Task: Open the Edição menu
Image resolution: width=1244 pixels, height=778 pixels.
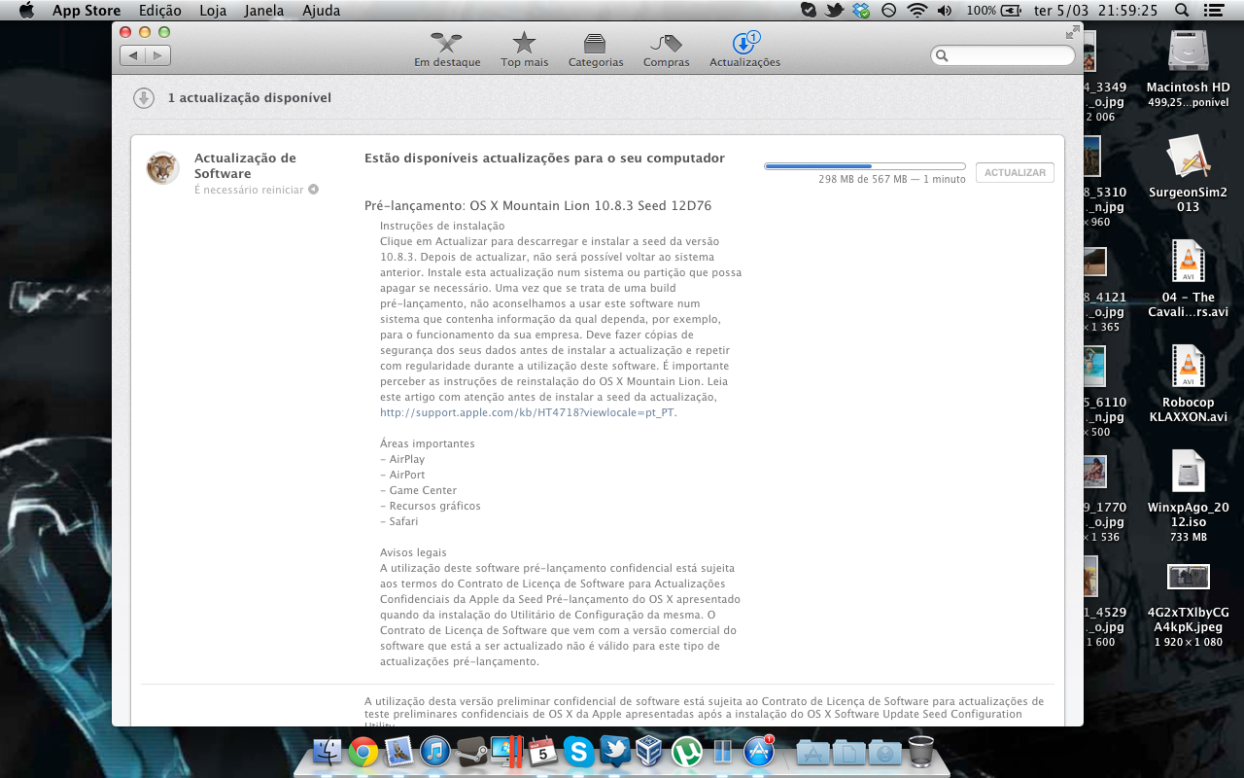Action: pos(159,11)
